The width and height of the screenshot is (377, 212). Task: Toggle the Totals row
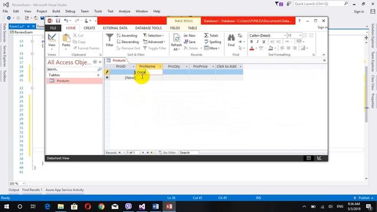211,35
